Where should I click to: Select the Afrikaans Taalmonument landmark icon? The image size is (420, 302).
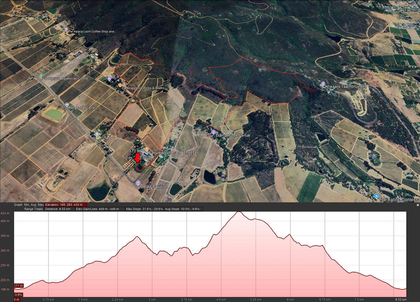tap(323, 83)
